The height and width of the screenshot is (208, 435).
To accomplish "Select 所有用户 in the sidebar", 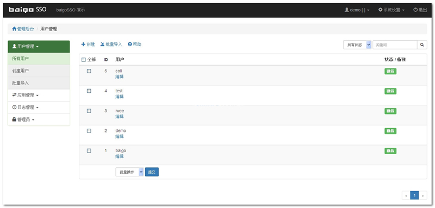I will 39,59.
